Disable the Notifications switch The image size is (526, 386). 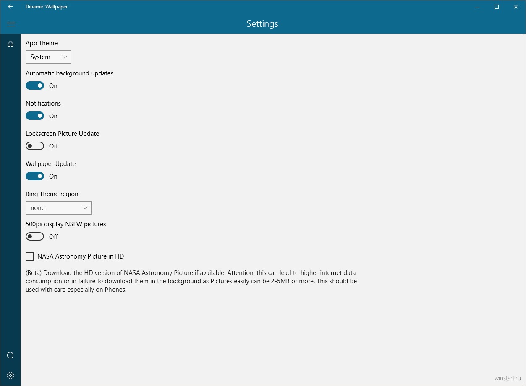tap(35, 116)
